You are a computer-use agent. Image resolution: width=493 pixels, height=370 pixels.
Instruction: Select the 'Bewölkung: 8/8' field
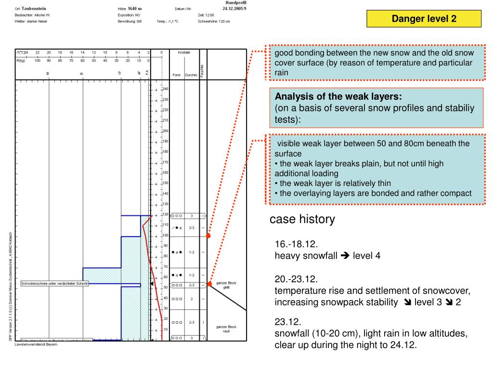pyautogui.click(x=130, y=21)
